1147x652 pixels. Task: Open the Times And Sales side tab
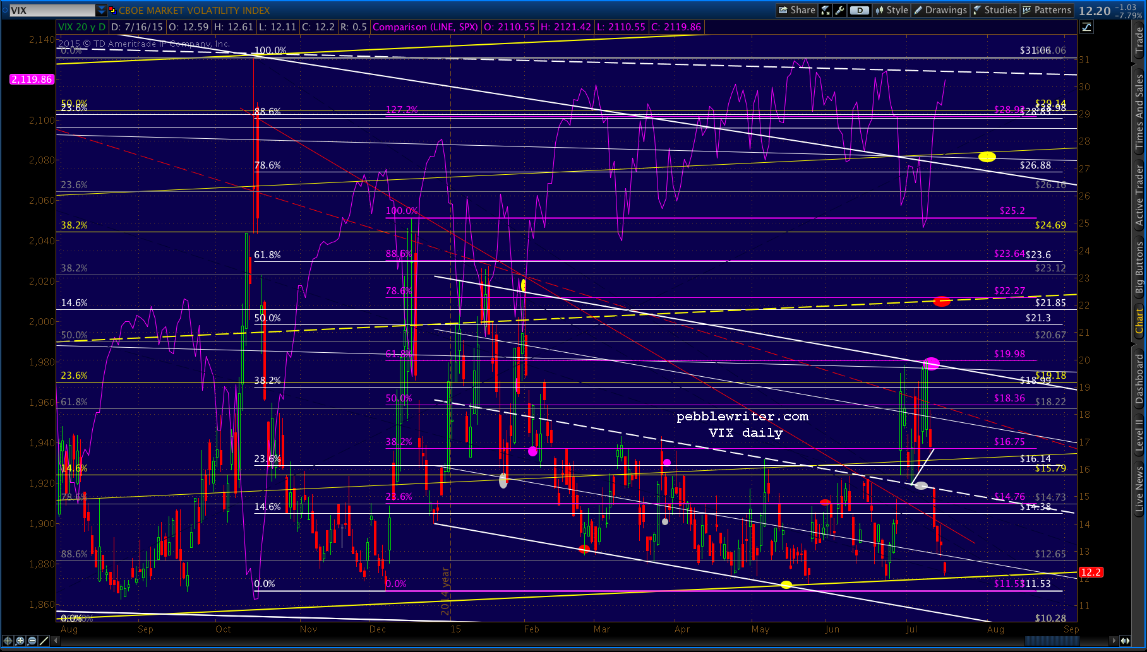point(1139,112)
